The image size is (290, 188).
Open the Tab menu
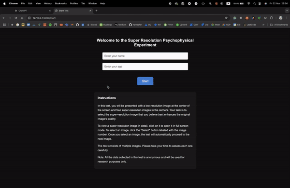point(83,3)
